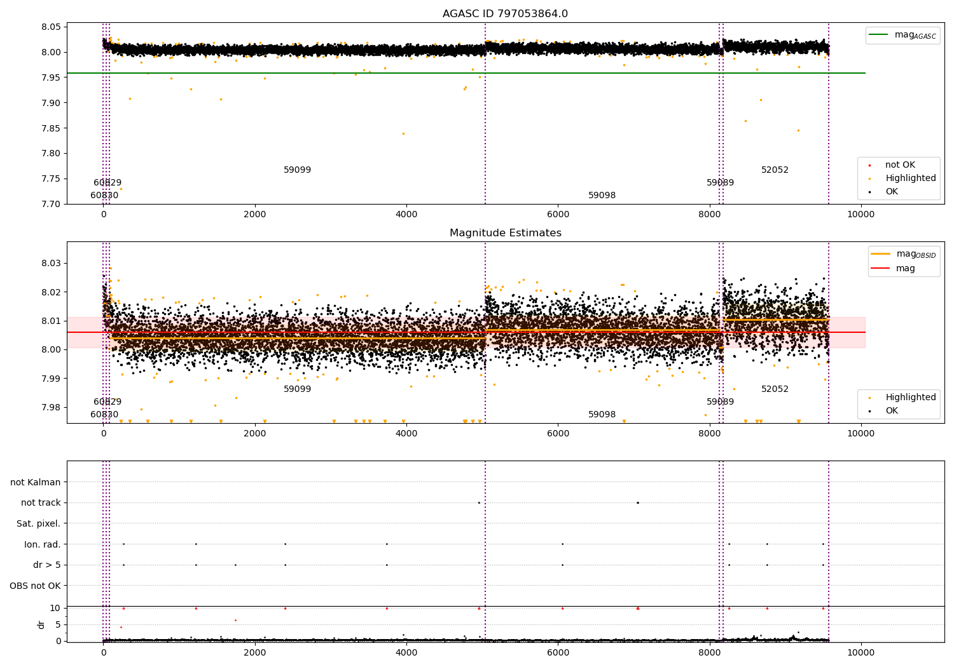The image size is (954, 667).
Task: Click the "not OK" legend entry
Action: (x=900, y=165)
